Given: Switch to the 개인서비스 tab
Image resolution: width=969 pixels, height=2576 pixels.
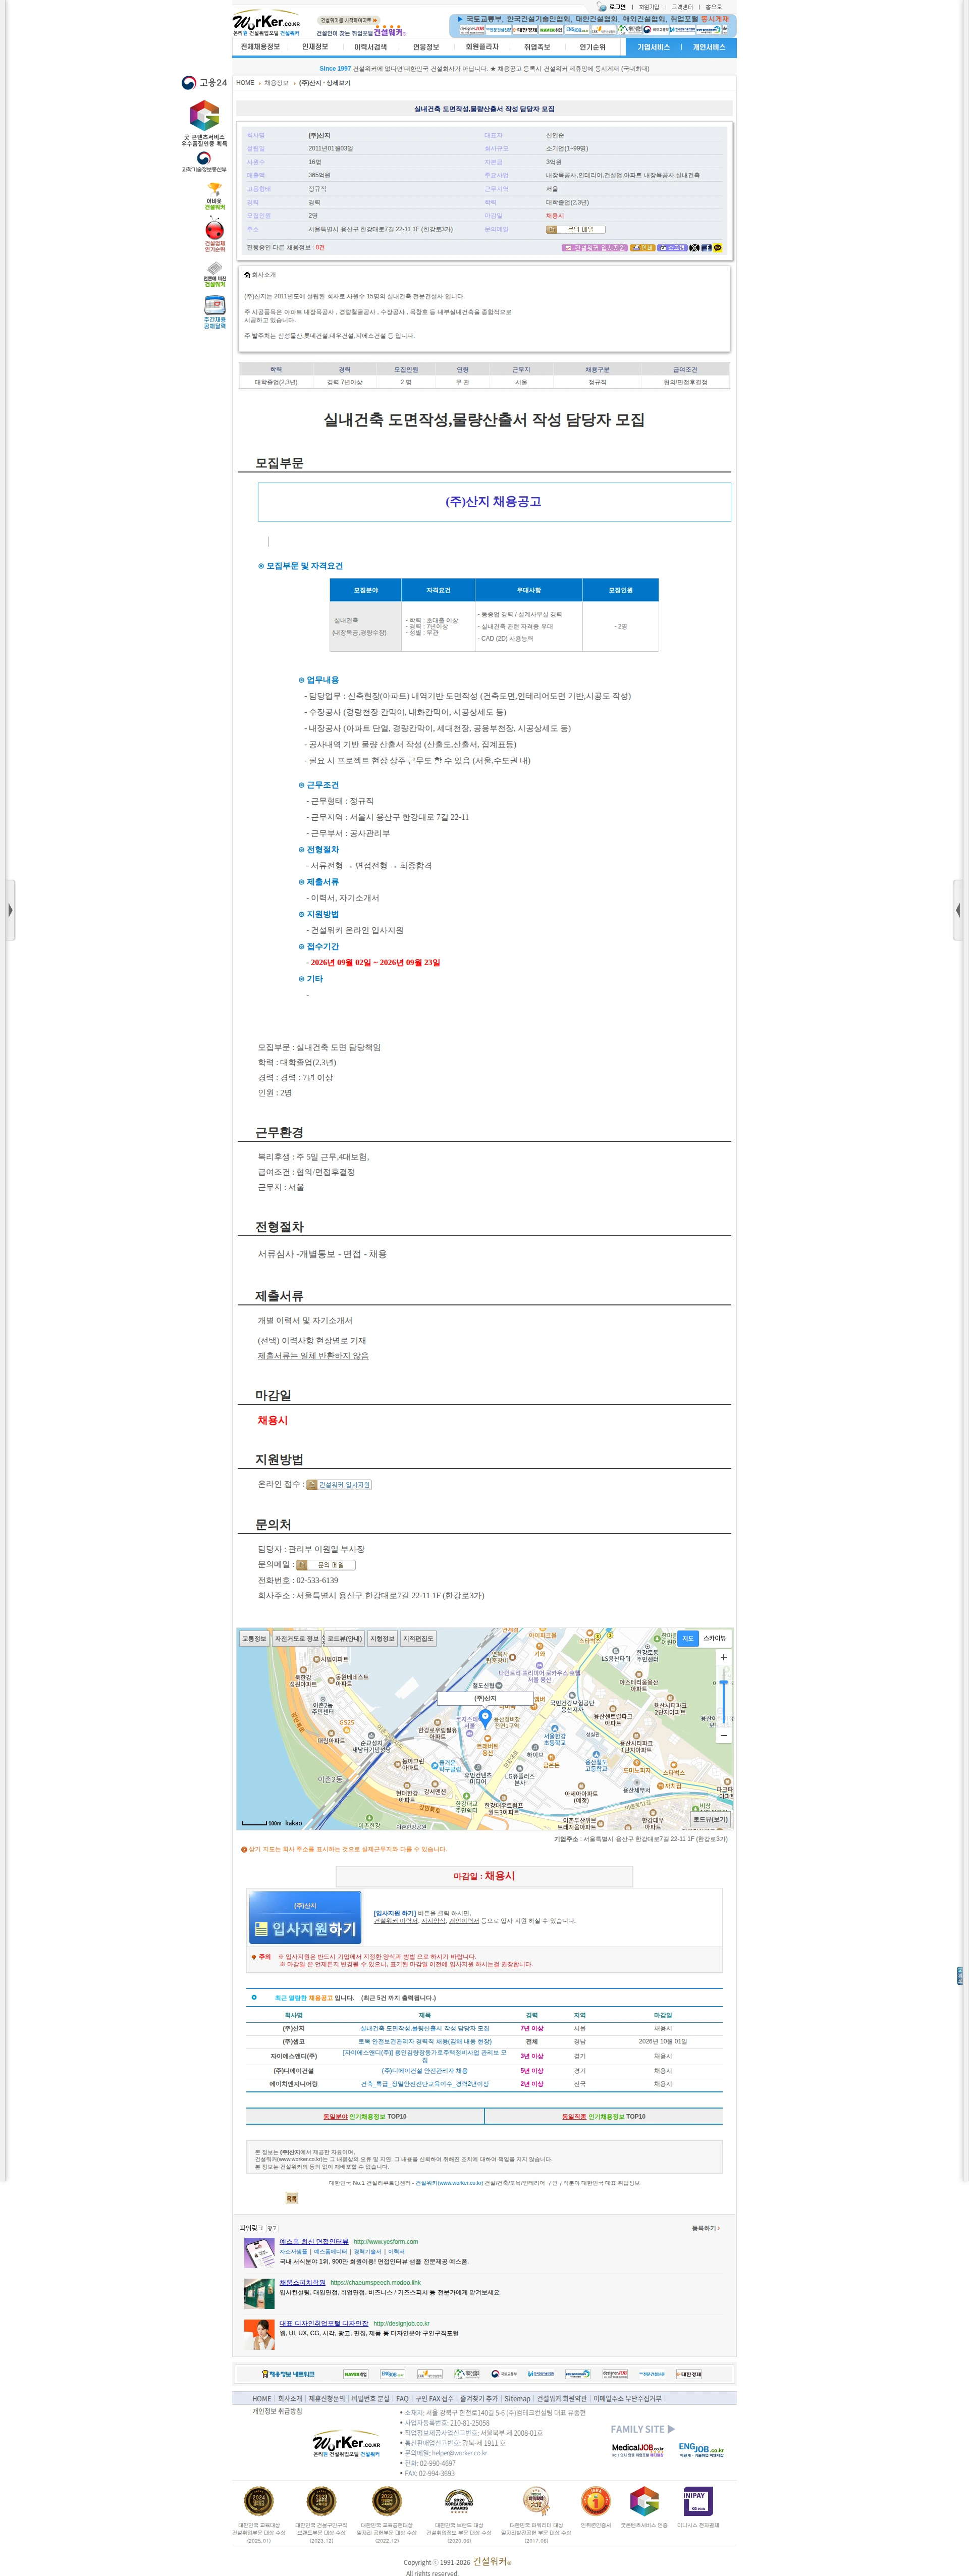Looking at the screenshot, I should (709, 47).
